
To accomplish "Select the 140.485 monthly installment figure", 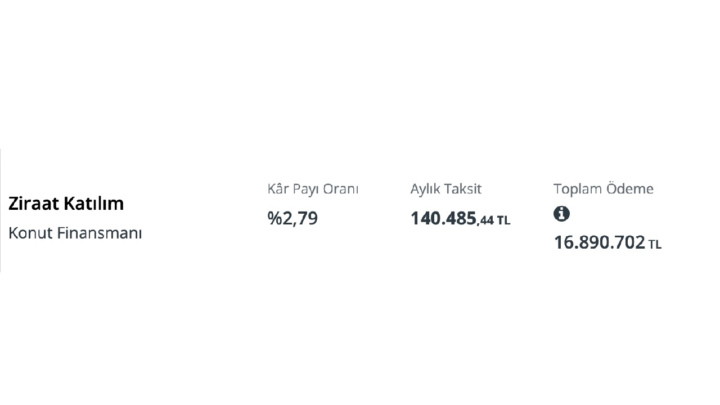I will pyautogui.click(x=443, y=218).
